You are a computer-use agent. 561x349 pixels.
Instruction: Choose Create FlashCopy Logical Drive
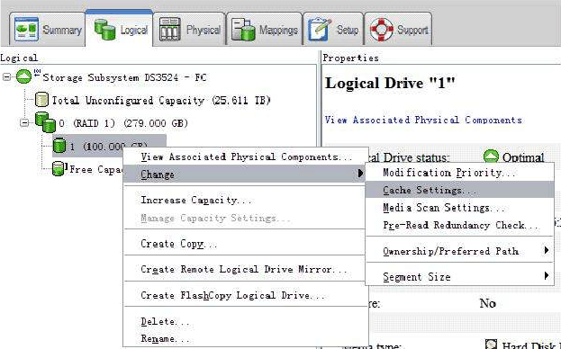tap(246, 295)
